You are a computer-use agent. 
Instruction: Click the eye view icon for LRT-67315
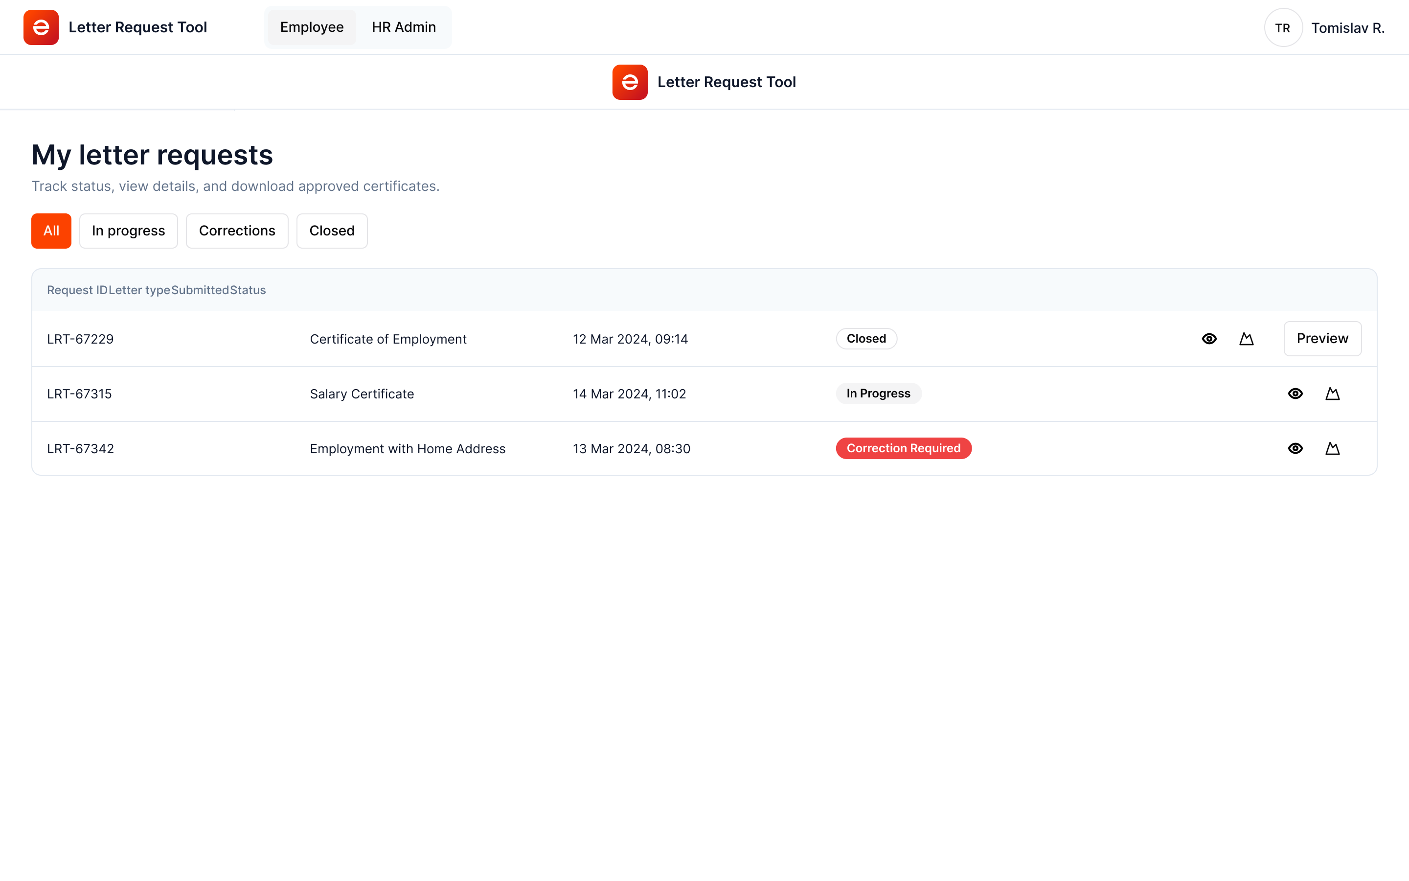coord(1295,394)
